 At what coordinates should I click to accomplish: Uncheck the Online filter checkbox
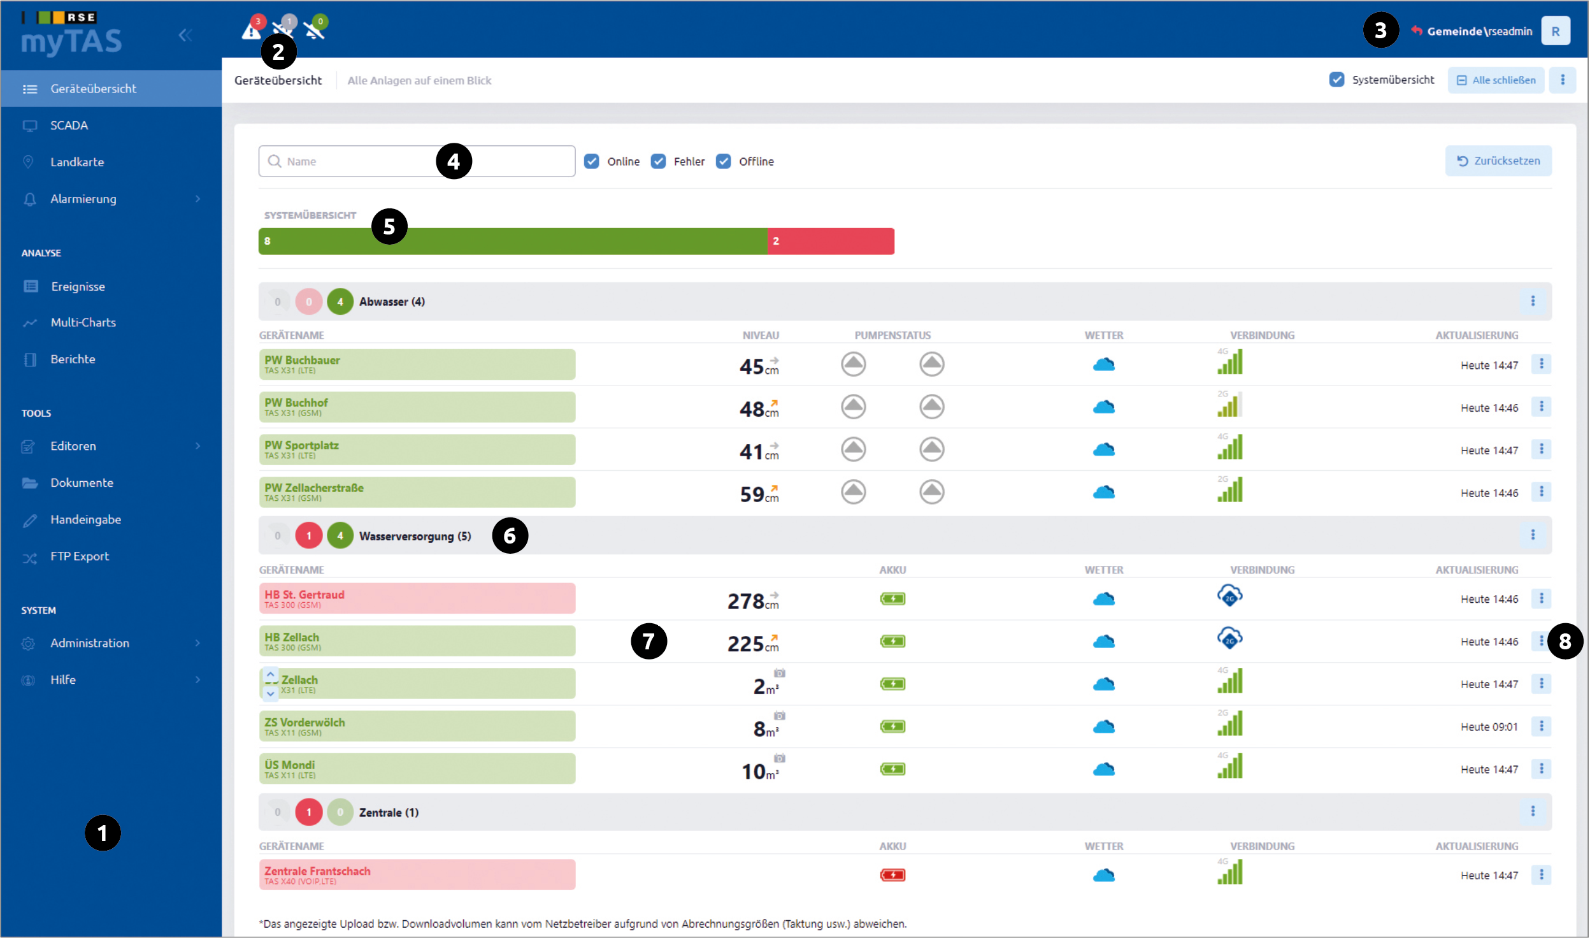(x=592, y=161)
